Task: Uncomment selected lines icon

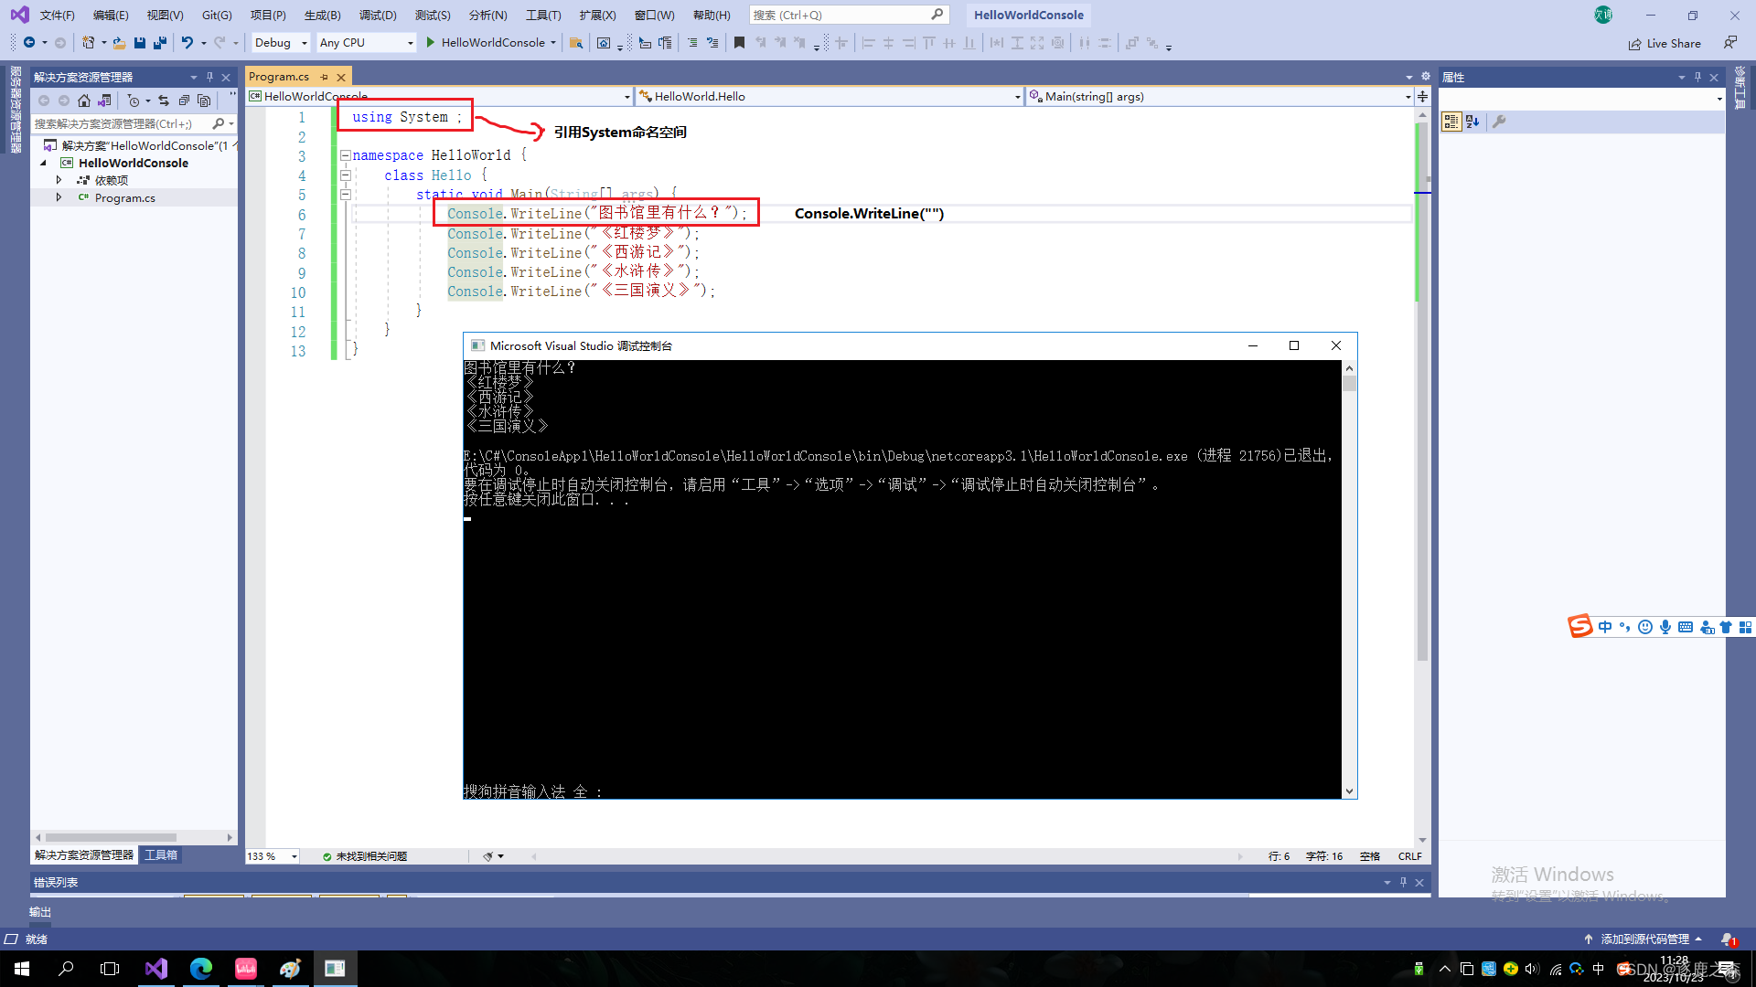Action: click(x=712, y=42)
